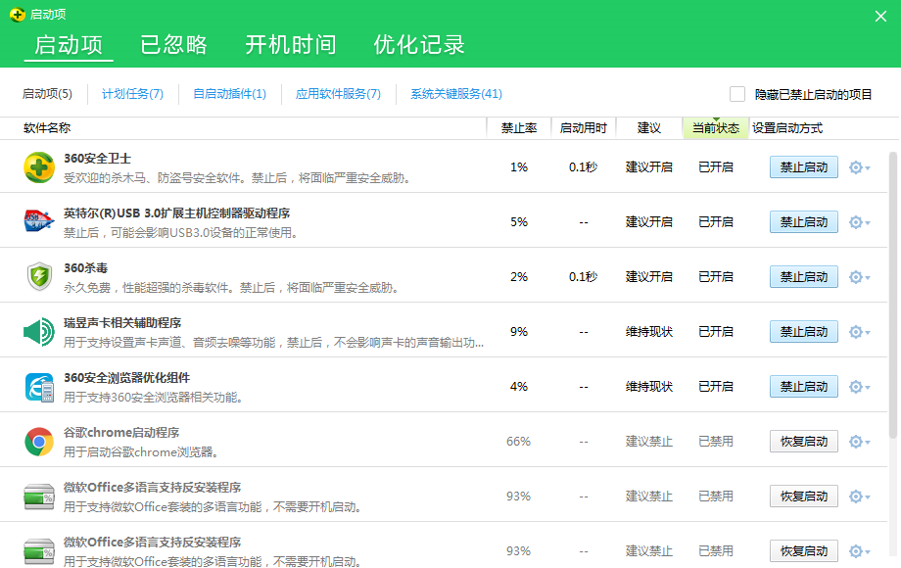The image size is (901, 568).
Task: Expand startup mode dropdown beside 360杀毒 gear
Action: click(866, 277)
